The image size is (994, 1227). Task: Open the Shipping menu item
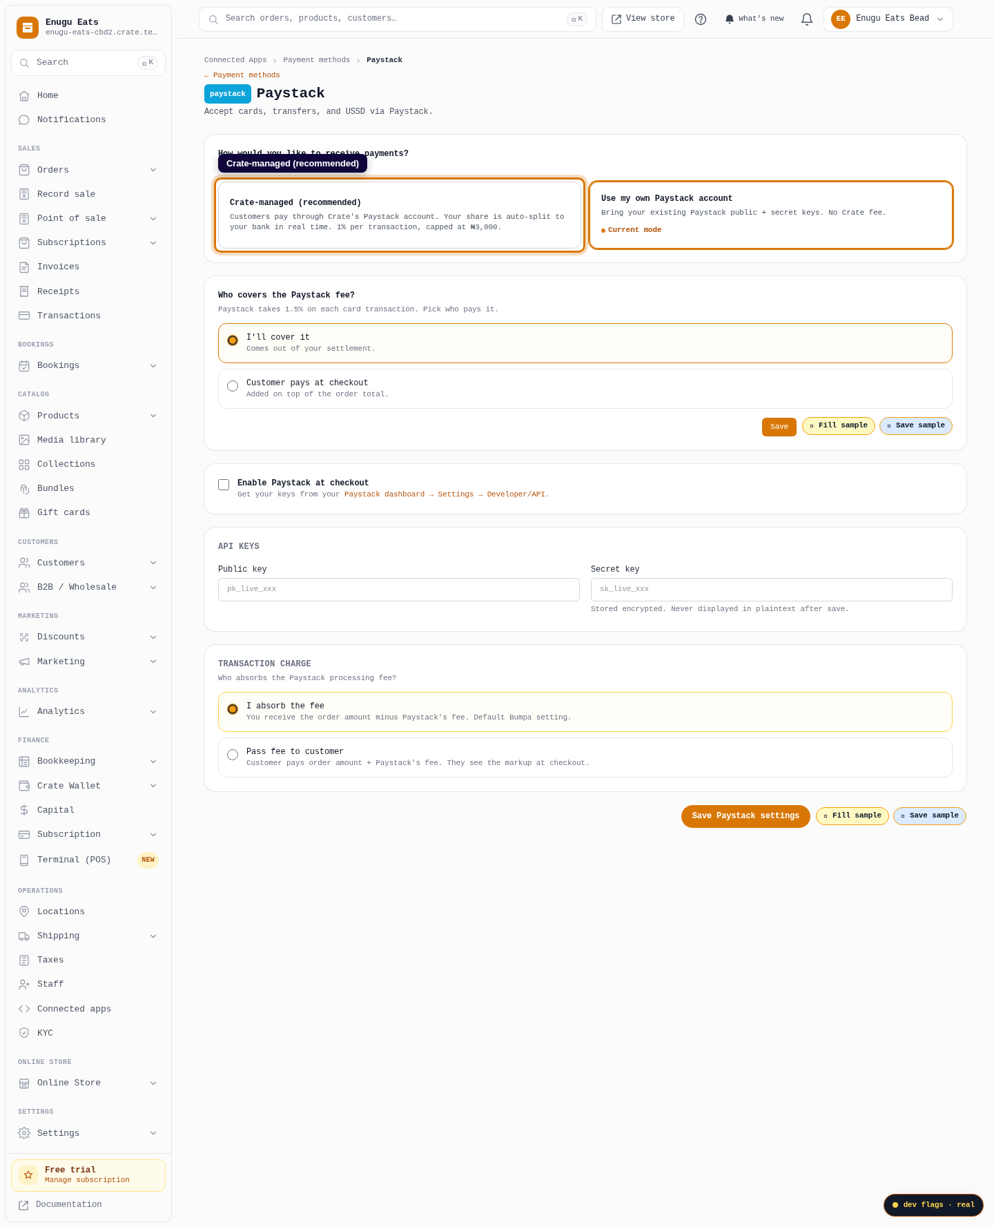coord(88,936)
